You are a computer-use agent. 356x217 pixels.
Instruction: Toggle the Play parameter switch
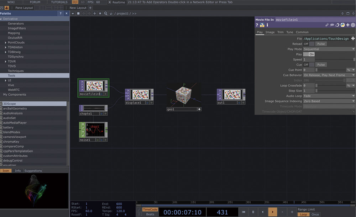coord(309,54)
